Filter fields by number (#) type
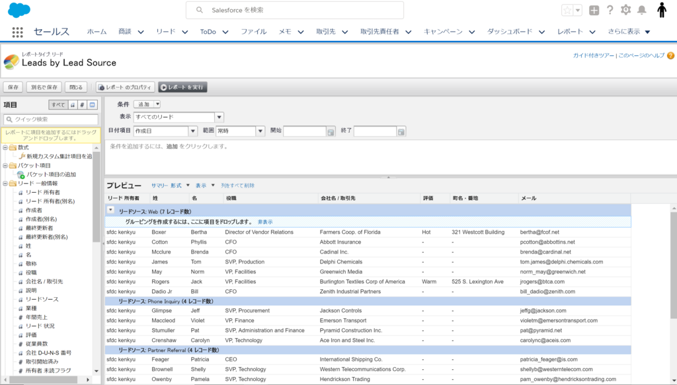The width and height of the screenshot is (677, 385). [82, 105]
